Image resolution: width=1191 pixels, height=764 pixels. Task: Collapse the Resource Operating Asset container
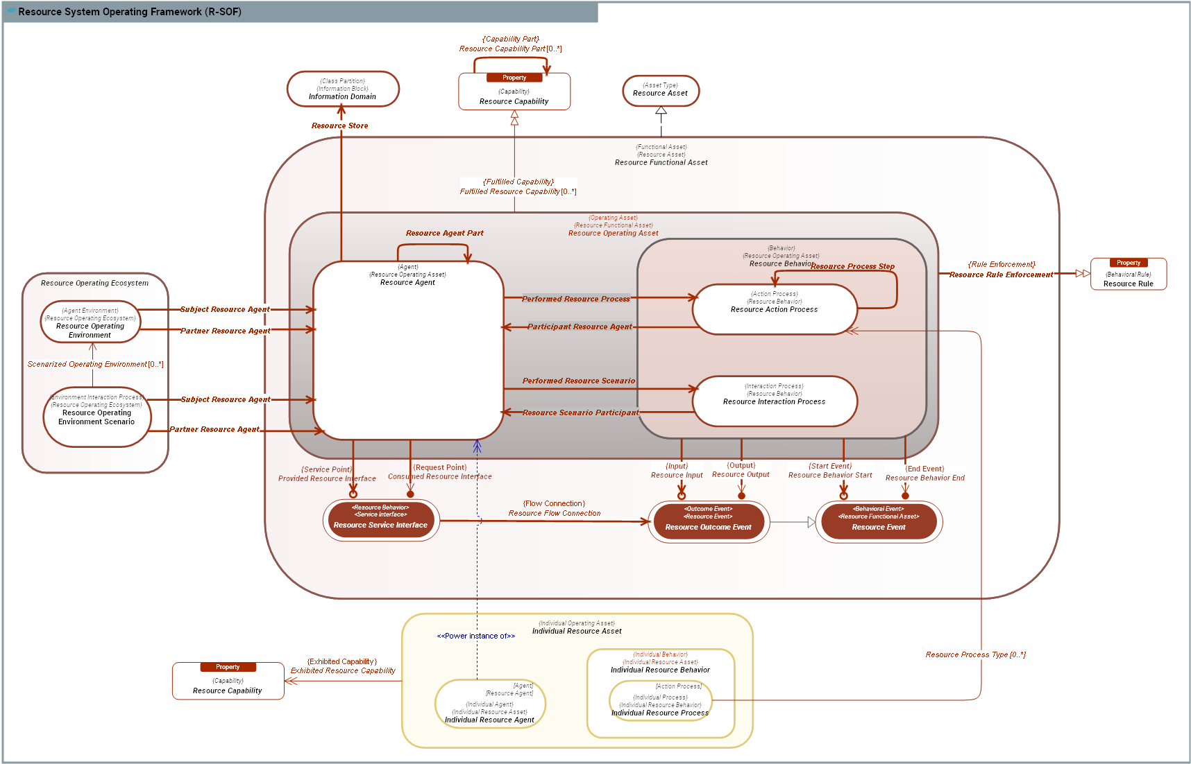tap(614, 233)
